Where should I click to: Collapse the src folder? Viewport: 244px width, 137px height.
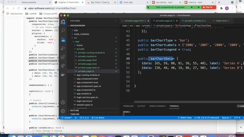point(75,38)
